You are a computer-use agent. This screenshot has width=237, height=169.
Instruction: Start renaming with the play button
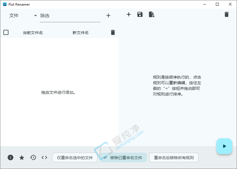[224, 146]
